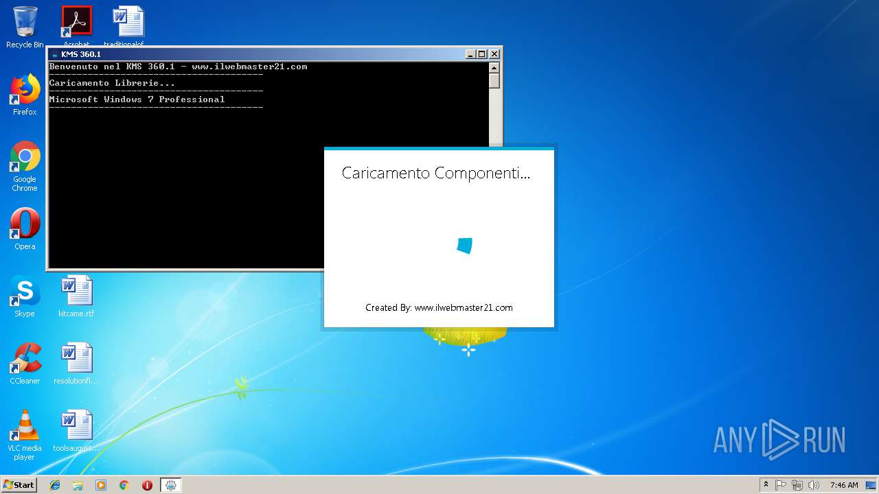Launch the Firefox desktop shortcut
Image resolution: width=879 pixels, height=494 pixels.
pos(25,95)
